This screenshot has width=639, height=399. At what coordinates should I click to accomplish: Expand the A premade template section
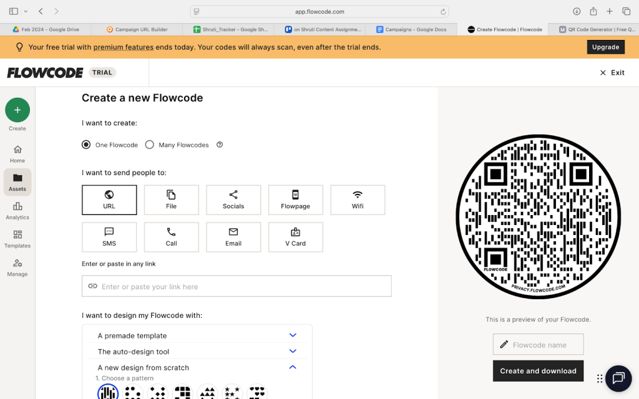(x=293, y=335)
